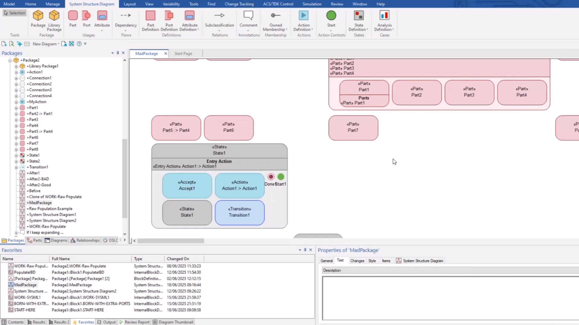Image resolution: width=579 pixels, height=325 pixels.
Task: Switch to the Diagrams browser tab
Action: [x=56, y=240]
